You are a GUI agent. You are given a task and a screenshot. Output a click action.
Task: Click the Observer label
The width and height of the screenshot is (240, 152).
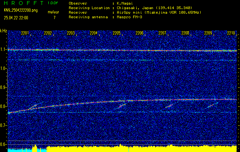point(78,3)
